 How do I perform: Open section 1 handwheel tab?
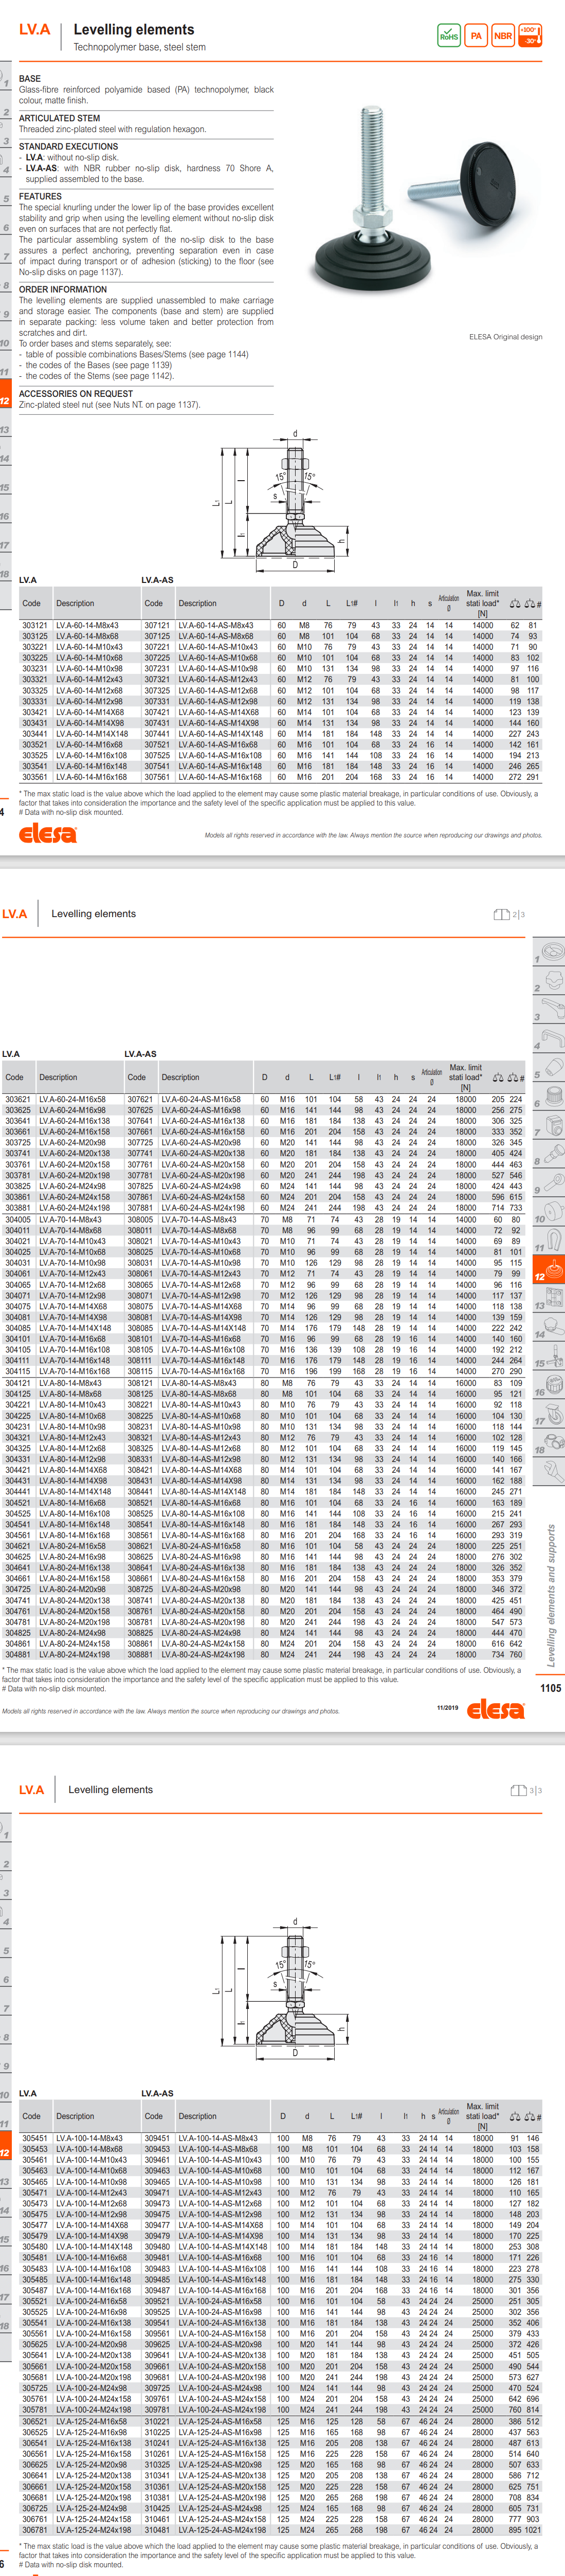point(548,951)
